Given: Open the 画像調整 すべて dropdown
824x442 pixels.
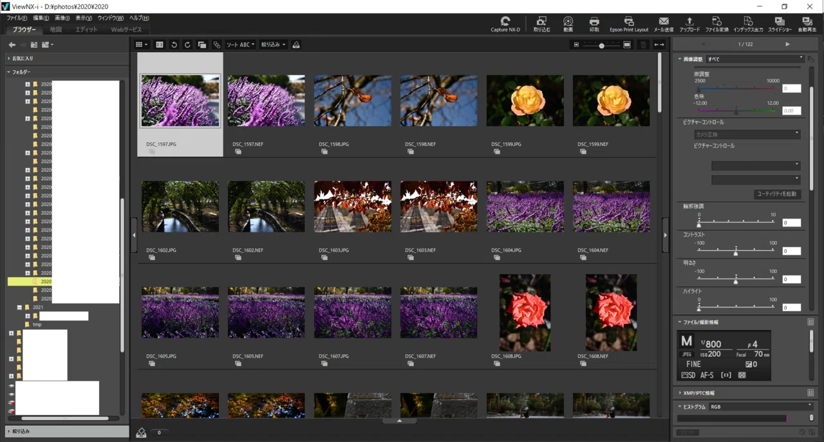Looking at the screenshot, I should (x=754, y=59).
